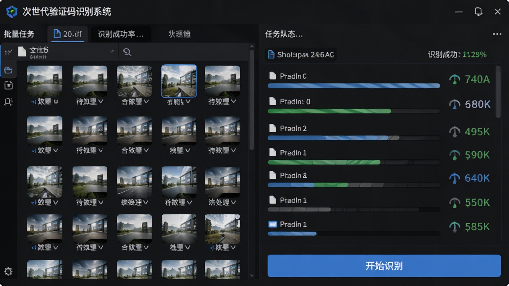Click the gauge icon beside 495K
The width and height of the screenshot is (509, 286).
point(454,131)
